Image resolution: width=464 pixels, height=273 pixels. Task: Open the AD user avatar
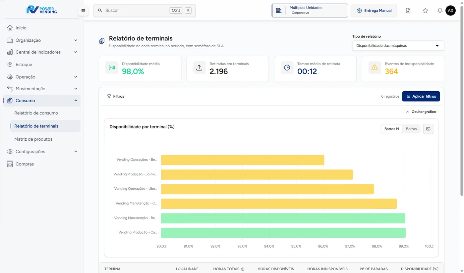[450, 11]
